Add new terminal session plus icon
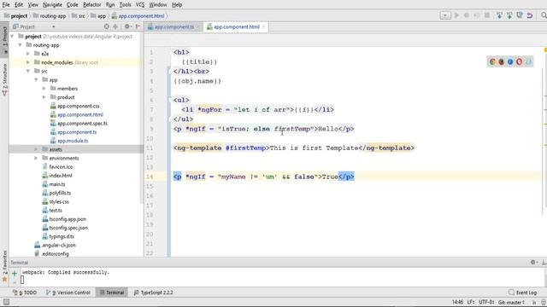 [15, 274]
